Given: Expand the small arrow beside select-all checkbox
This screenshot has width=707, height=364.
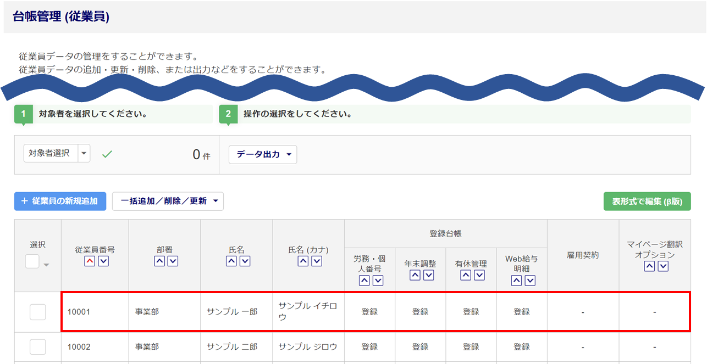Looking at the screenshot, I should pos(46,265).
